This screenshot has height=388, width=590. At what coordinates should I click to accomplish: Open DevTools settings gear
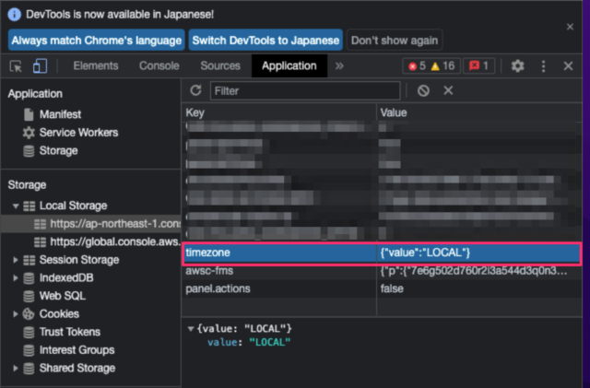(517, 66)
